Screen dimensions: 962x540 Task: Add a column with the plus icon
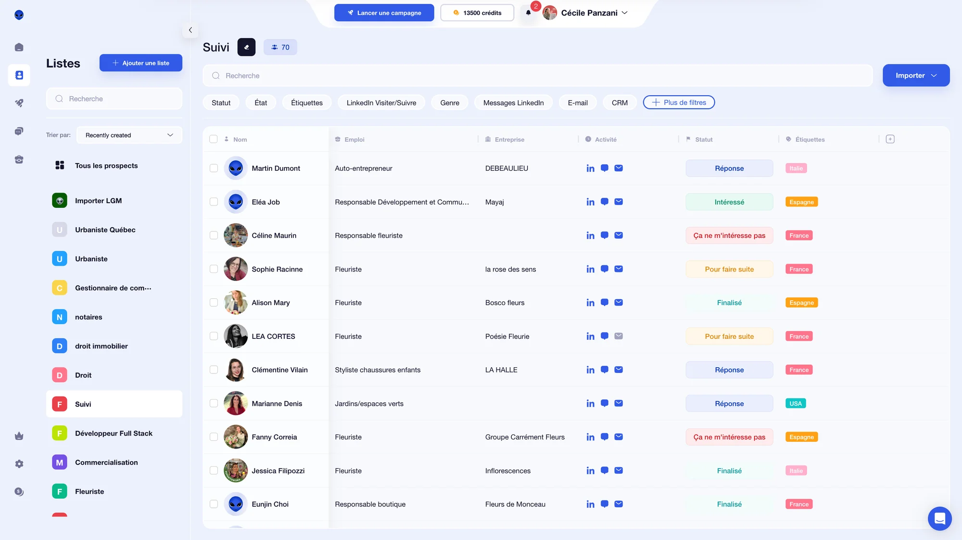coord(890,139)
